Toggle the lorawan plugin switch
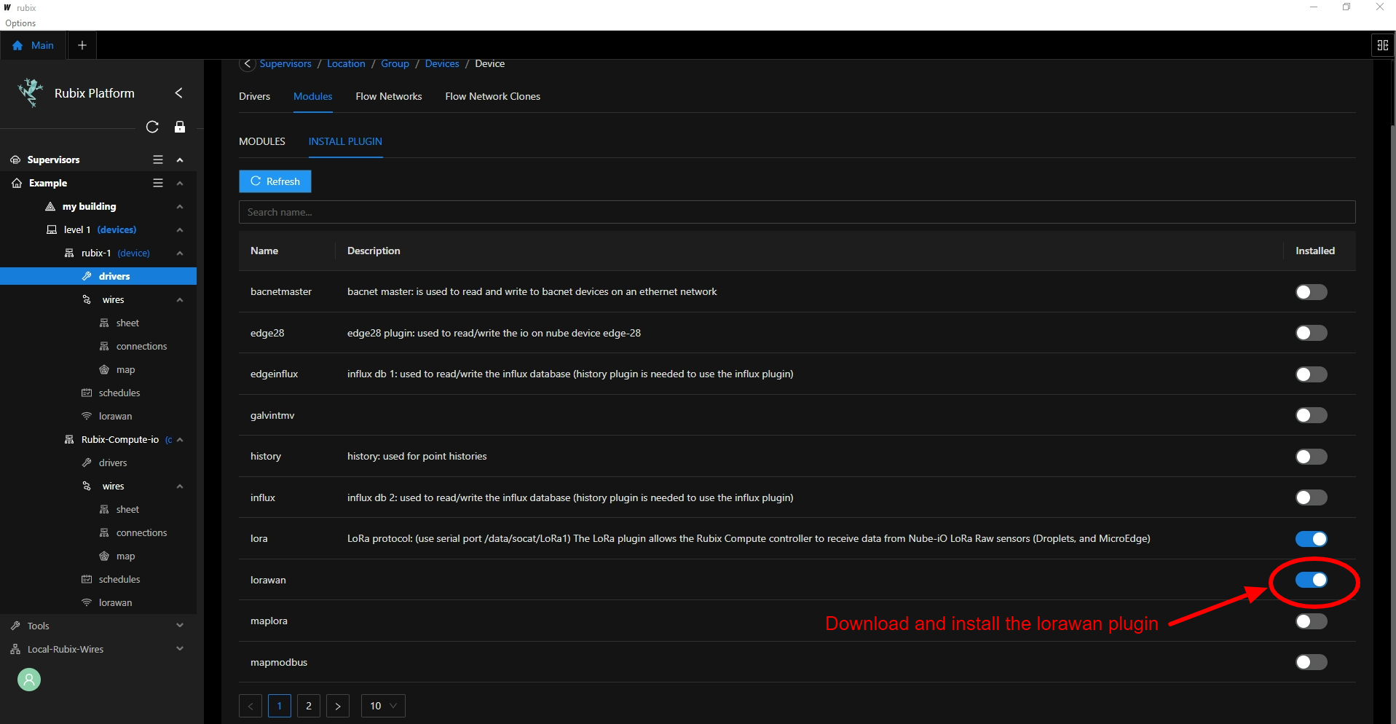Screen dimensions: 1396x724 (1312, 580)
